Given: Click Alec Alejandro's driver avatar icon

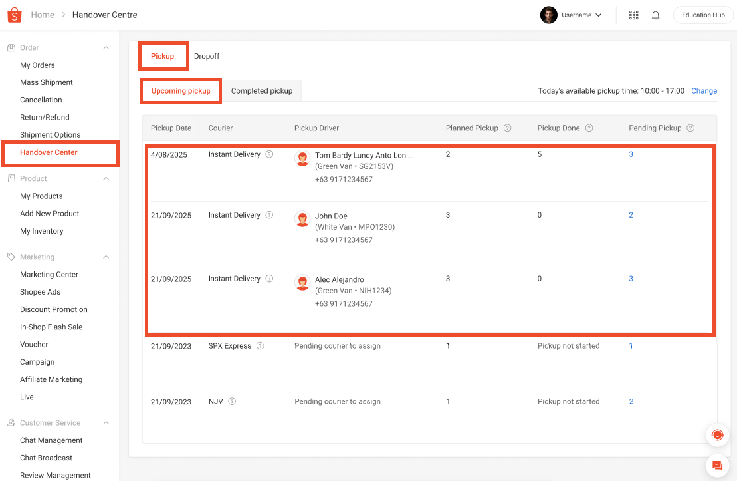Looking at the screenshot, I should pos(302,283).
